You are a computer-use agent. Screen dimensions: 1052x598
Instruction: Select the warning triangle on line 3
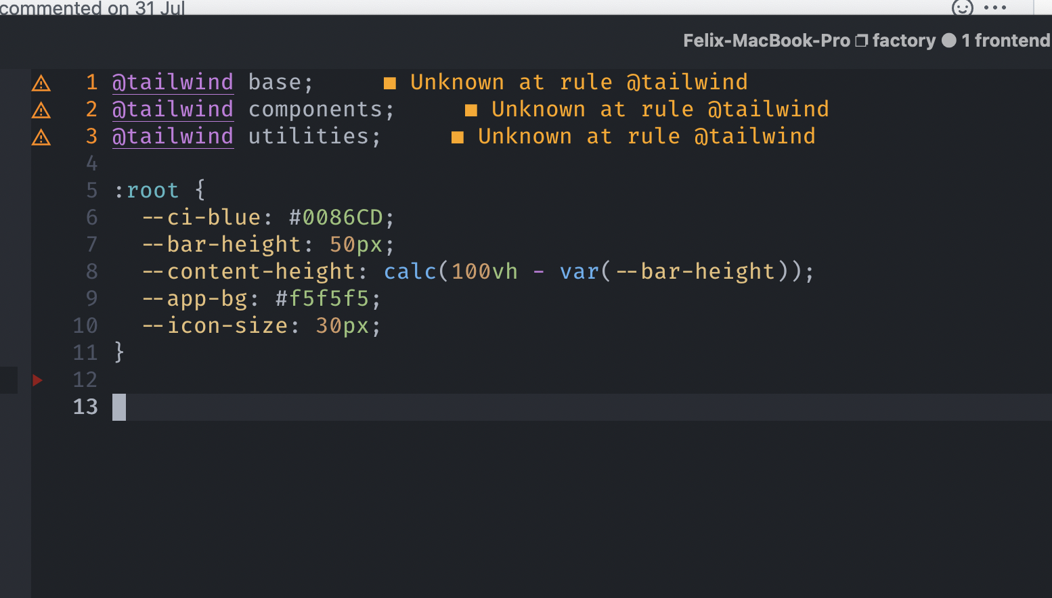[41, 137]
